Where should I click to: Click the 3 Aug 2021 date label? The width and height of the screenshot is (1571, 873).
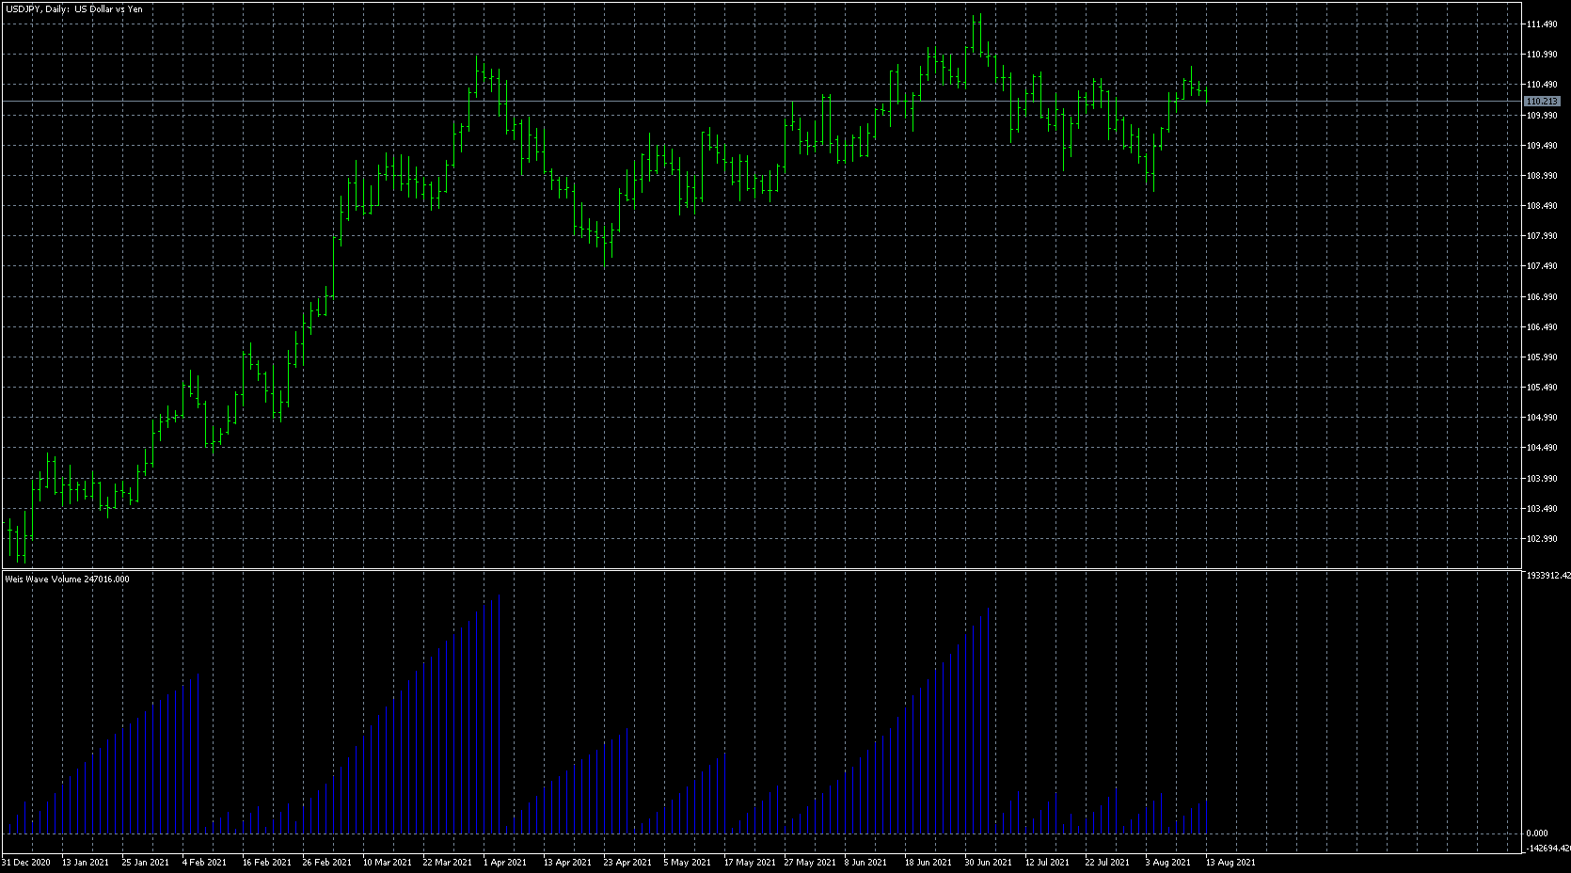pos(1167,863)
